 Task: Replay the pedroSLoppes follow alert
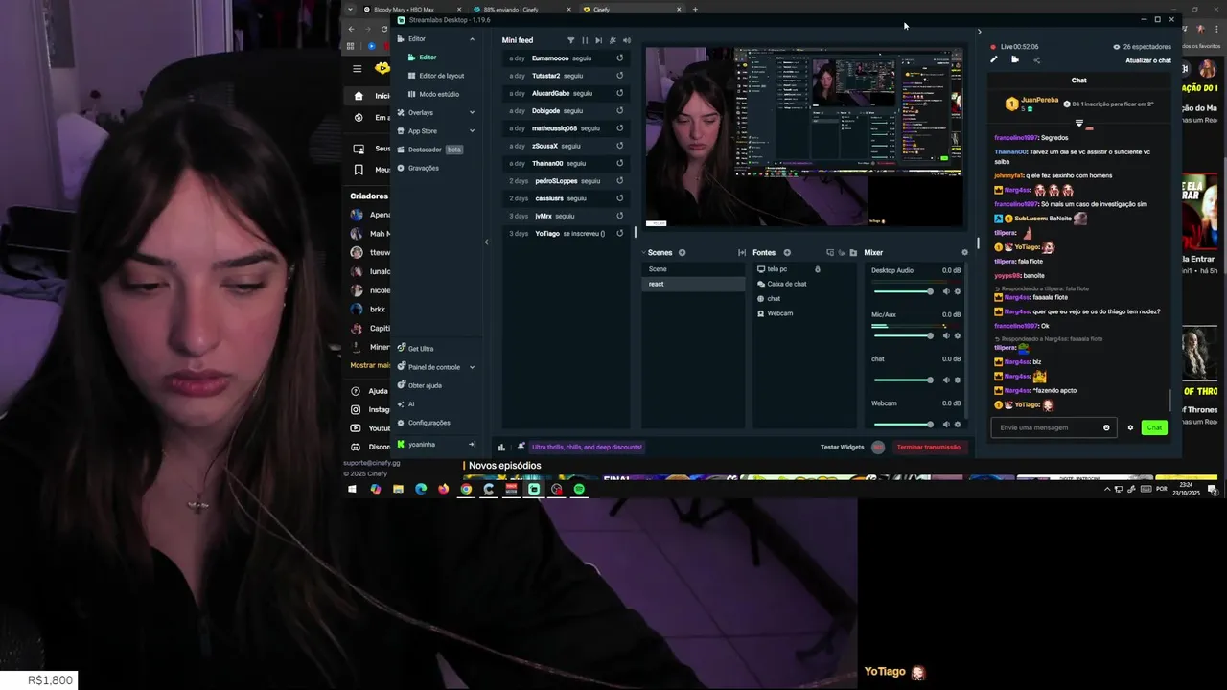tap(619, 180)
